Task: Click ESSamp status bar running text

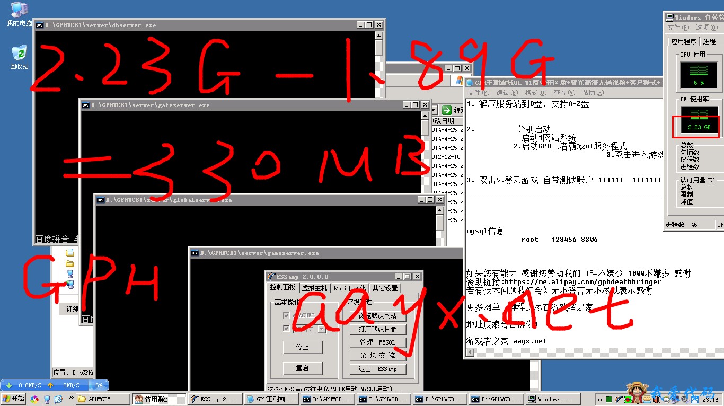Action: coord(334,389)
